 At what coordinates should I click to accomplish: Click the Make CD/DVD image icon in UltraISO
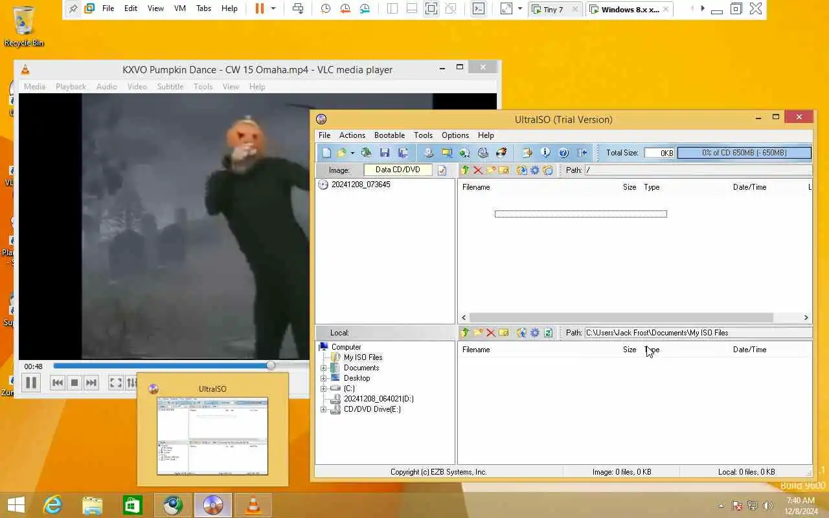(x=429, y=153)
